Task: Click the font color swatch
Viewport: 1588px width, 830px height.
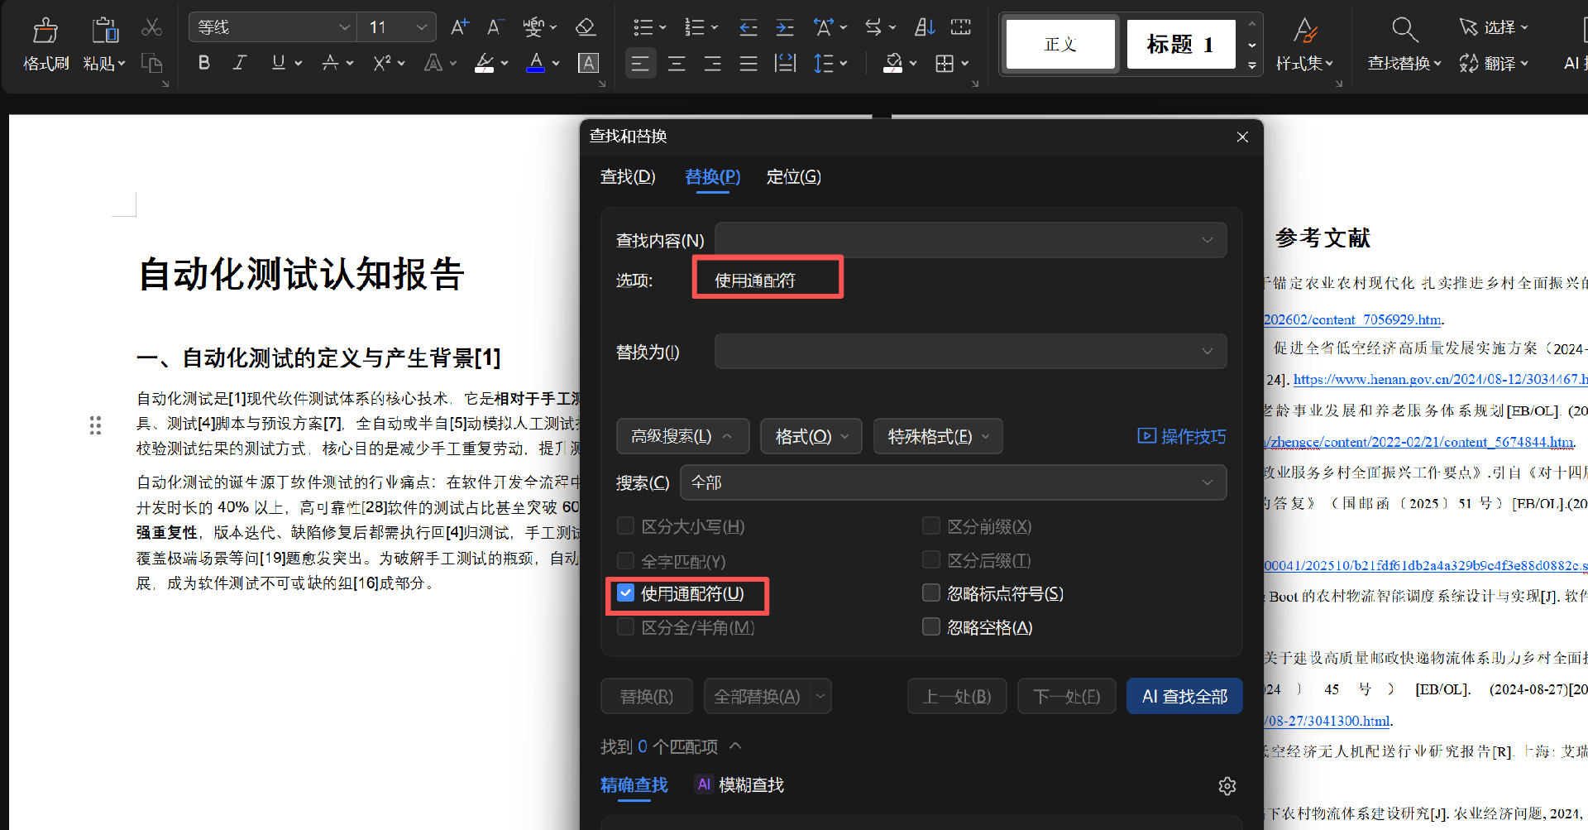Action: pyautogui.click(x=536, y=63)
